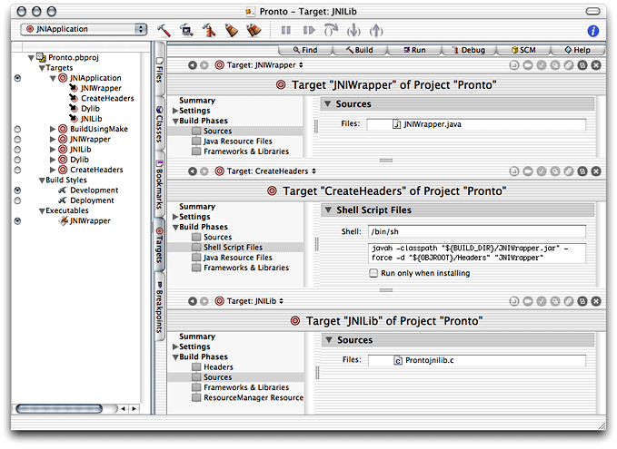Select JNIApplication as the active target radio
The width and height of the screenshot is (617, 449).
[x=17, y=78]
